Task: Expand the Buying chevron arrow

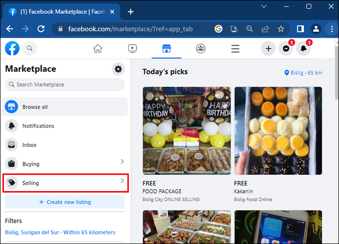Action: pos(122,162)
